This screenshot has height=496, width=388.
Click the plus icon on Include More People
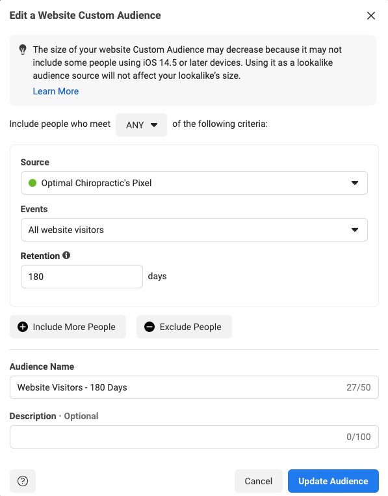pos(23,327)
